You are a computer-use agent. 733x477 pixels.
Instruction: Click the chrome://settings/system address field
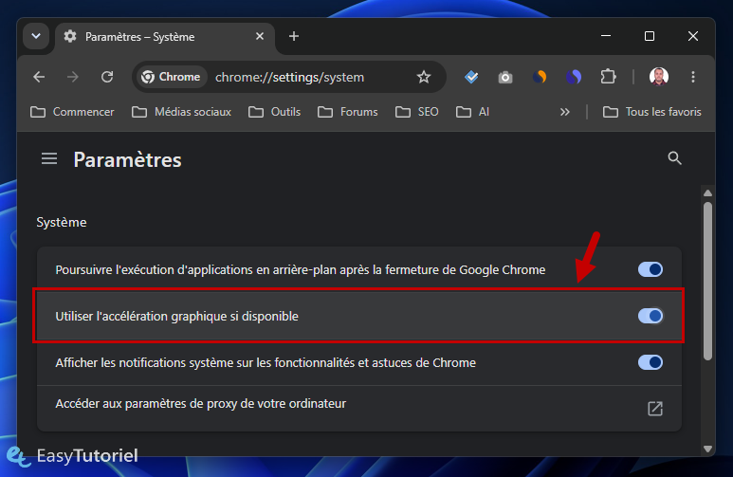point(289,77)
